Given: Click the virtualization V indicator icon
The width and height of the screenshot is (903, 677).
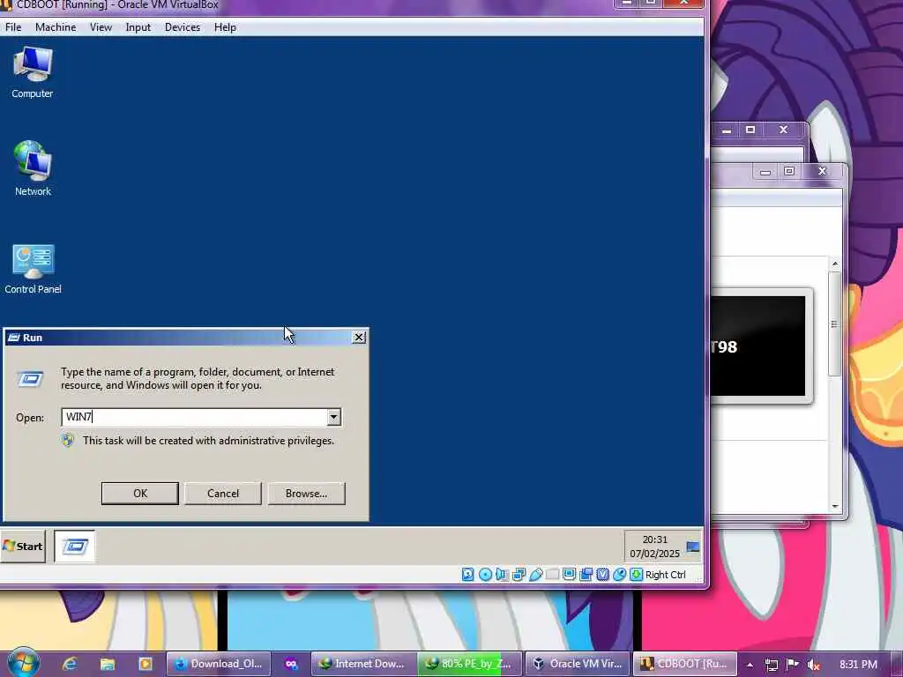Looking at the screenshot, I should [602, 574].
